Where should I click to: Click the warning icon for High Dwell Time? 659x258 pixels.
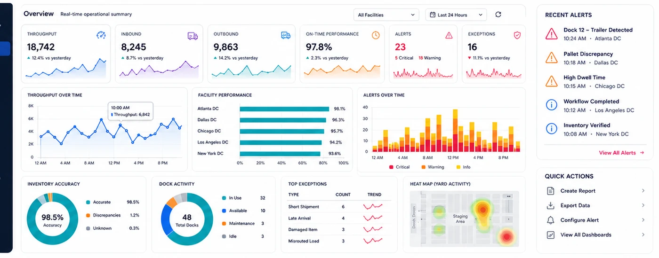(551, 81)
